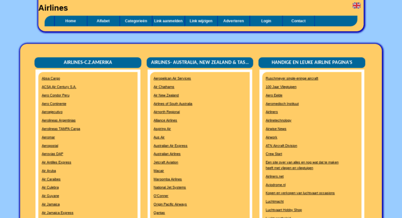Follow the Air Culebra link
402x218 pixels.
coord(50,187)
